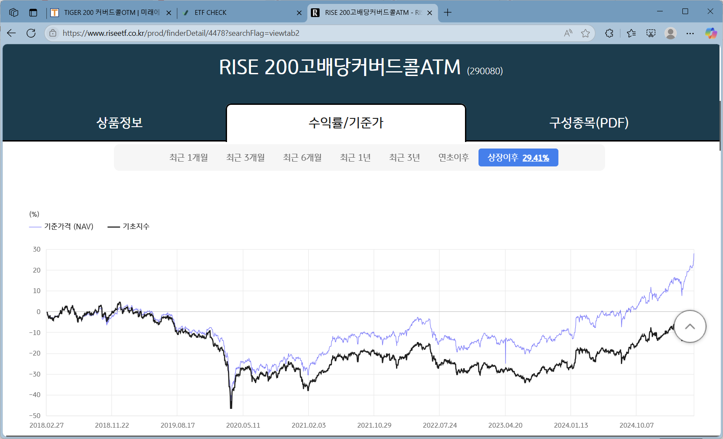Open a new browser tab
The image size is (723, 439).
pyautogui.click(x=448, y=13)
